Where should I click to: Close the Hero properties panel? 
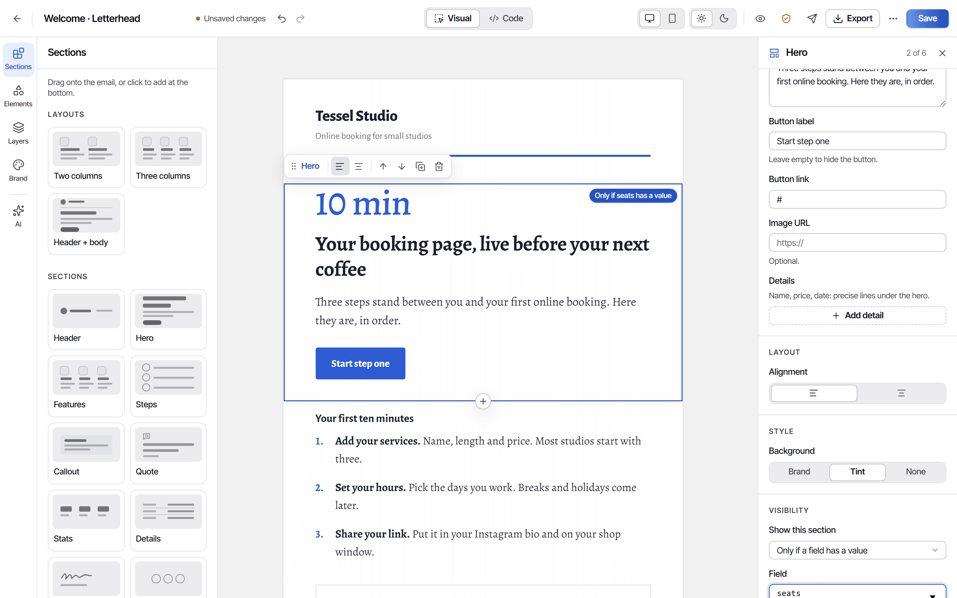tap(942, 53)
